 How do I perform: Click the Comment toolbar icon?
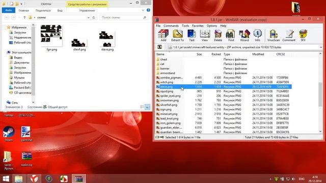pyautogui.click(x=289, y=36)
